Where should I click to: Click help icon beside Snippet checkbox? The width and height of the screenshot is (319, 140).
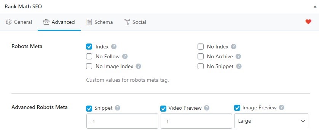click(117, 108)
